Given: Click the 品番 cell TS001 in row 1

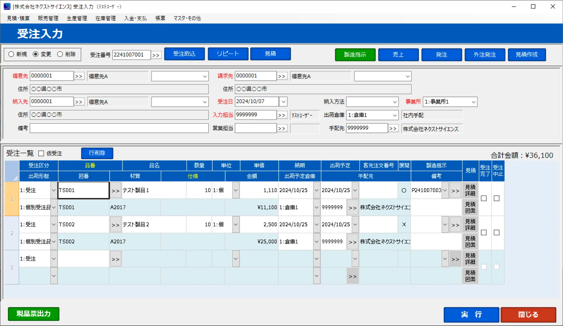Looking at the screenshot, I should click(84, 190).
